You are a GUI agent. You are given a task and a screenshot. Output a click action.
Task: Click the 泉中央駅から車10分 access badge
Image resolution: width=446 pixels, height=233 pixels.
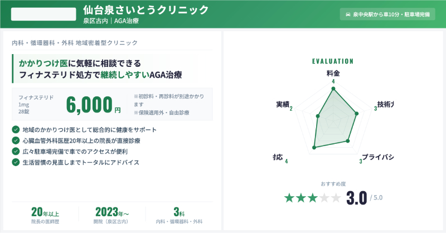387,15
